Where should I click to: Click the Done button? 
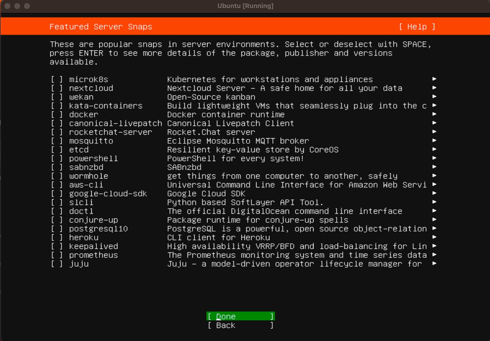point(241,316)
